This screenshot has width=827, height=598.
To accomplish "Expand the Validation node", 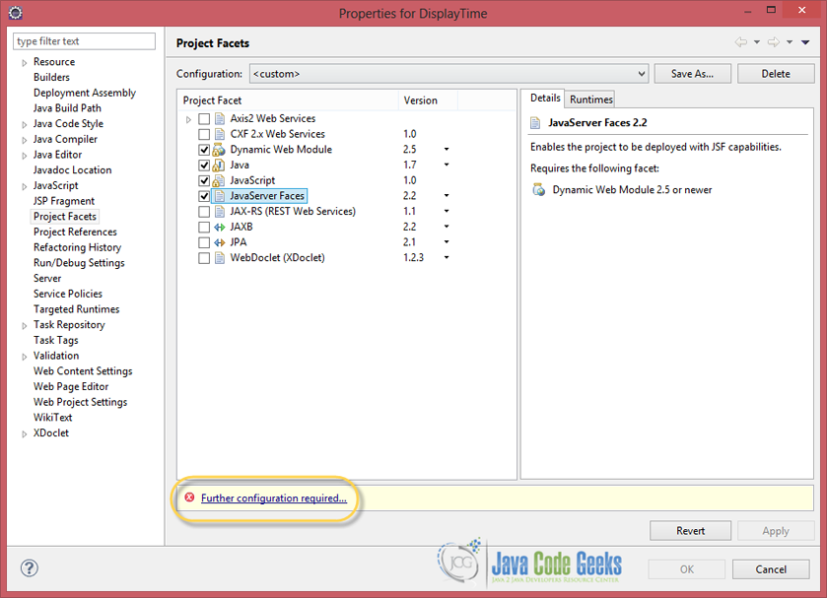I will point(25,357).
